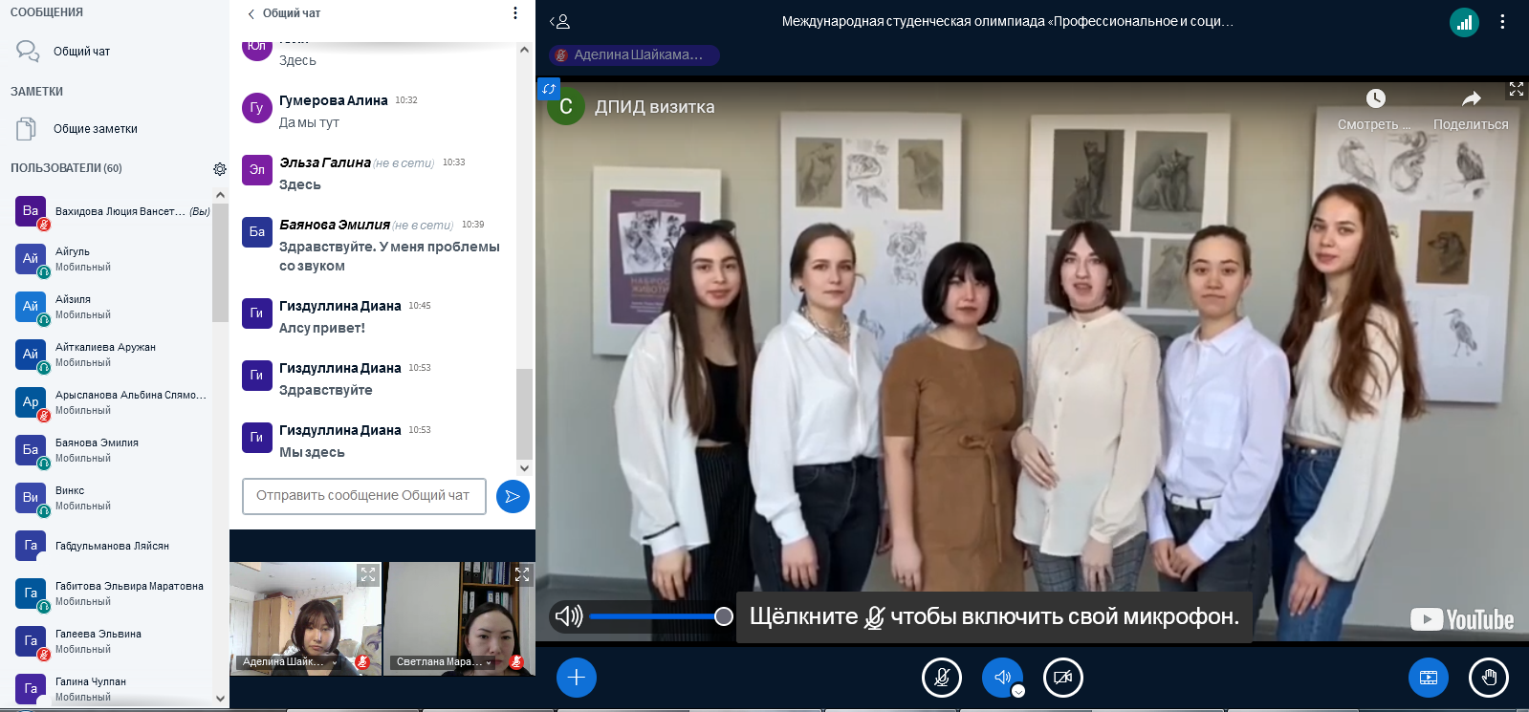Click the Отправить сообщение chat input field
The image size is (1529, 712).
click(363, 496)
